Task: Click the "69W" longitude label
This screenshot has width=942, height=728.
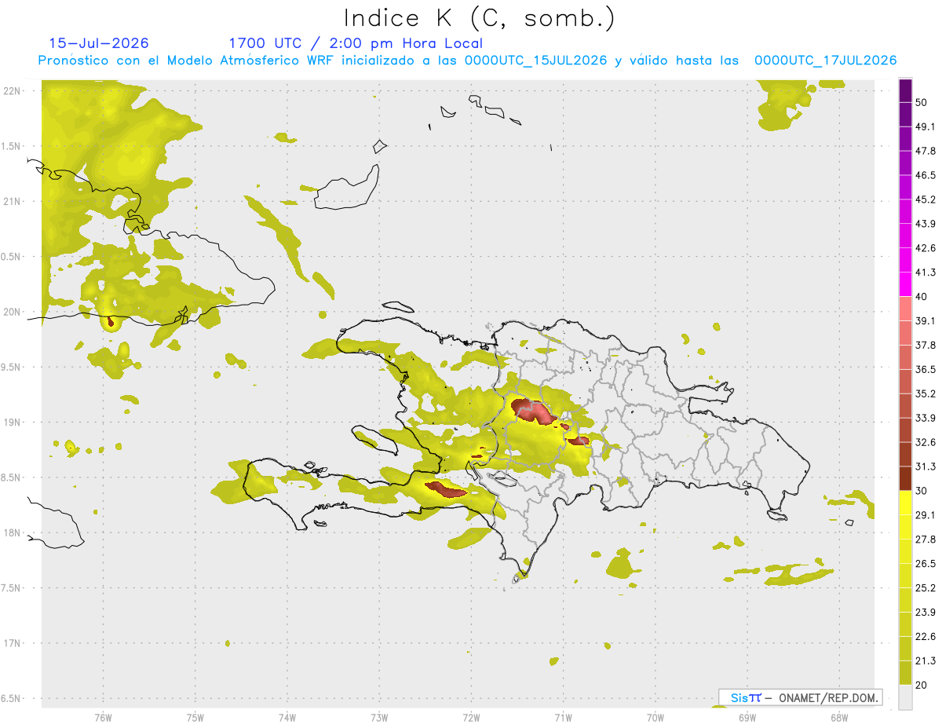Action: click(x=747, y=718)
